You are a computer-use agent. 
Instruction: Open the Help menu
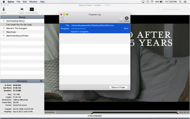pos(42,2)
